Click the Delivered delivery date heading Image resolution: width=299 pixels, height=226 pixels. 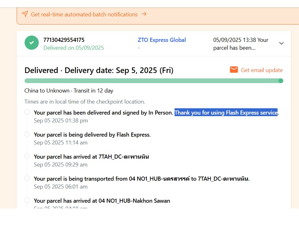(x=99, y=70)
